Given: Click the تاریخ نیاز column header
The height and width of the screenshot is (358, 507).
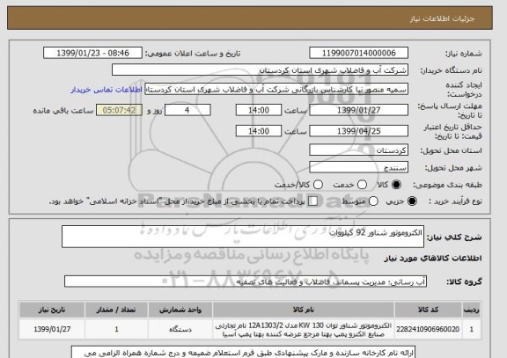Looking at the screenshot, I should pos(52,310).
